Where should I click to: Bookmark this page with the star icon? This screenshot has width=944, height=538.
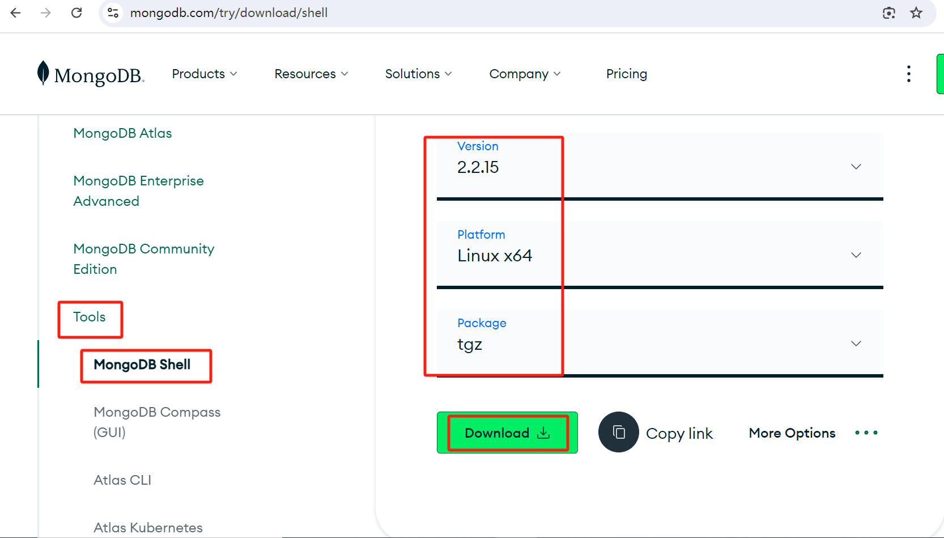[916, 12]
